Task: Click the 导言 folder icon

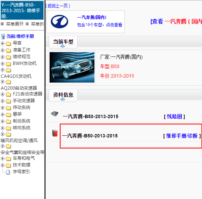Action: [8, 44]
